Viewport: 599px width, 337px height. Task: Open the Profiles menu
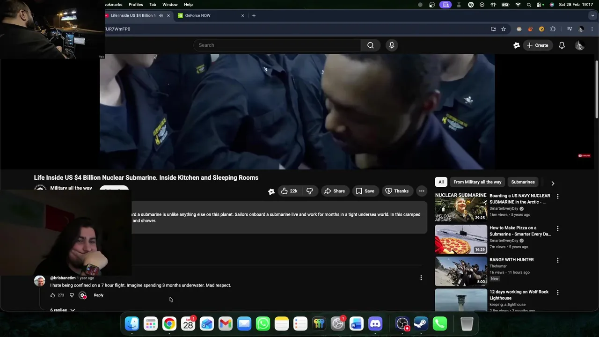(x=136, y=5)
